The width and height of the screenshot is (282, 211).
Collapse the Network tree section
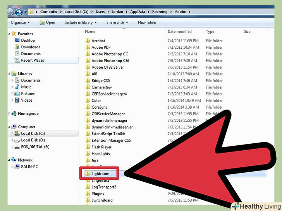[9, 160]
